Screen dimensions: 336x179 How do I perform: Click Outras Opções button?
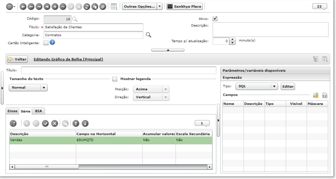[140, 6]
